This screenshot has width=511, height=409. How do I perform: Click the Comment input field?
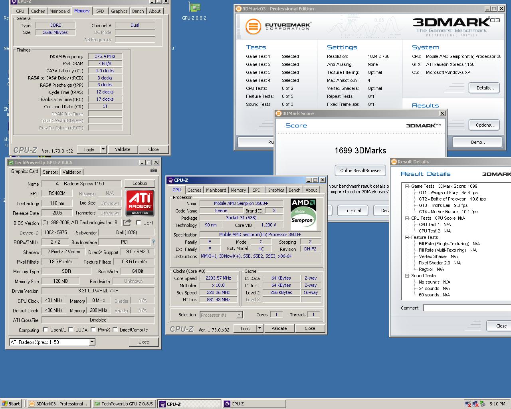click(x=467, y=308)
